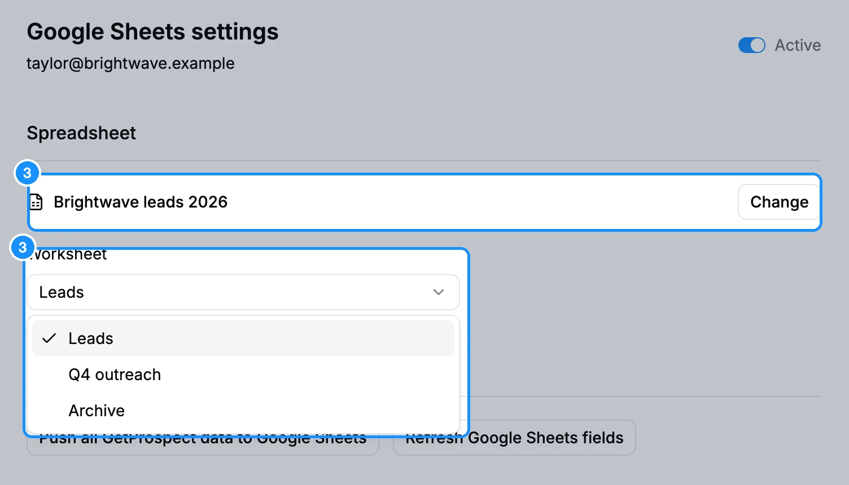The height and width of the screenshot is (485, 849).
Task: Click the Active label text
Action: (x=798, y=45)
